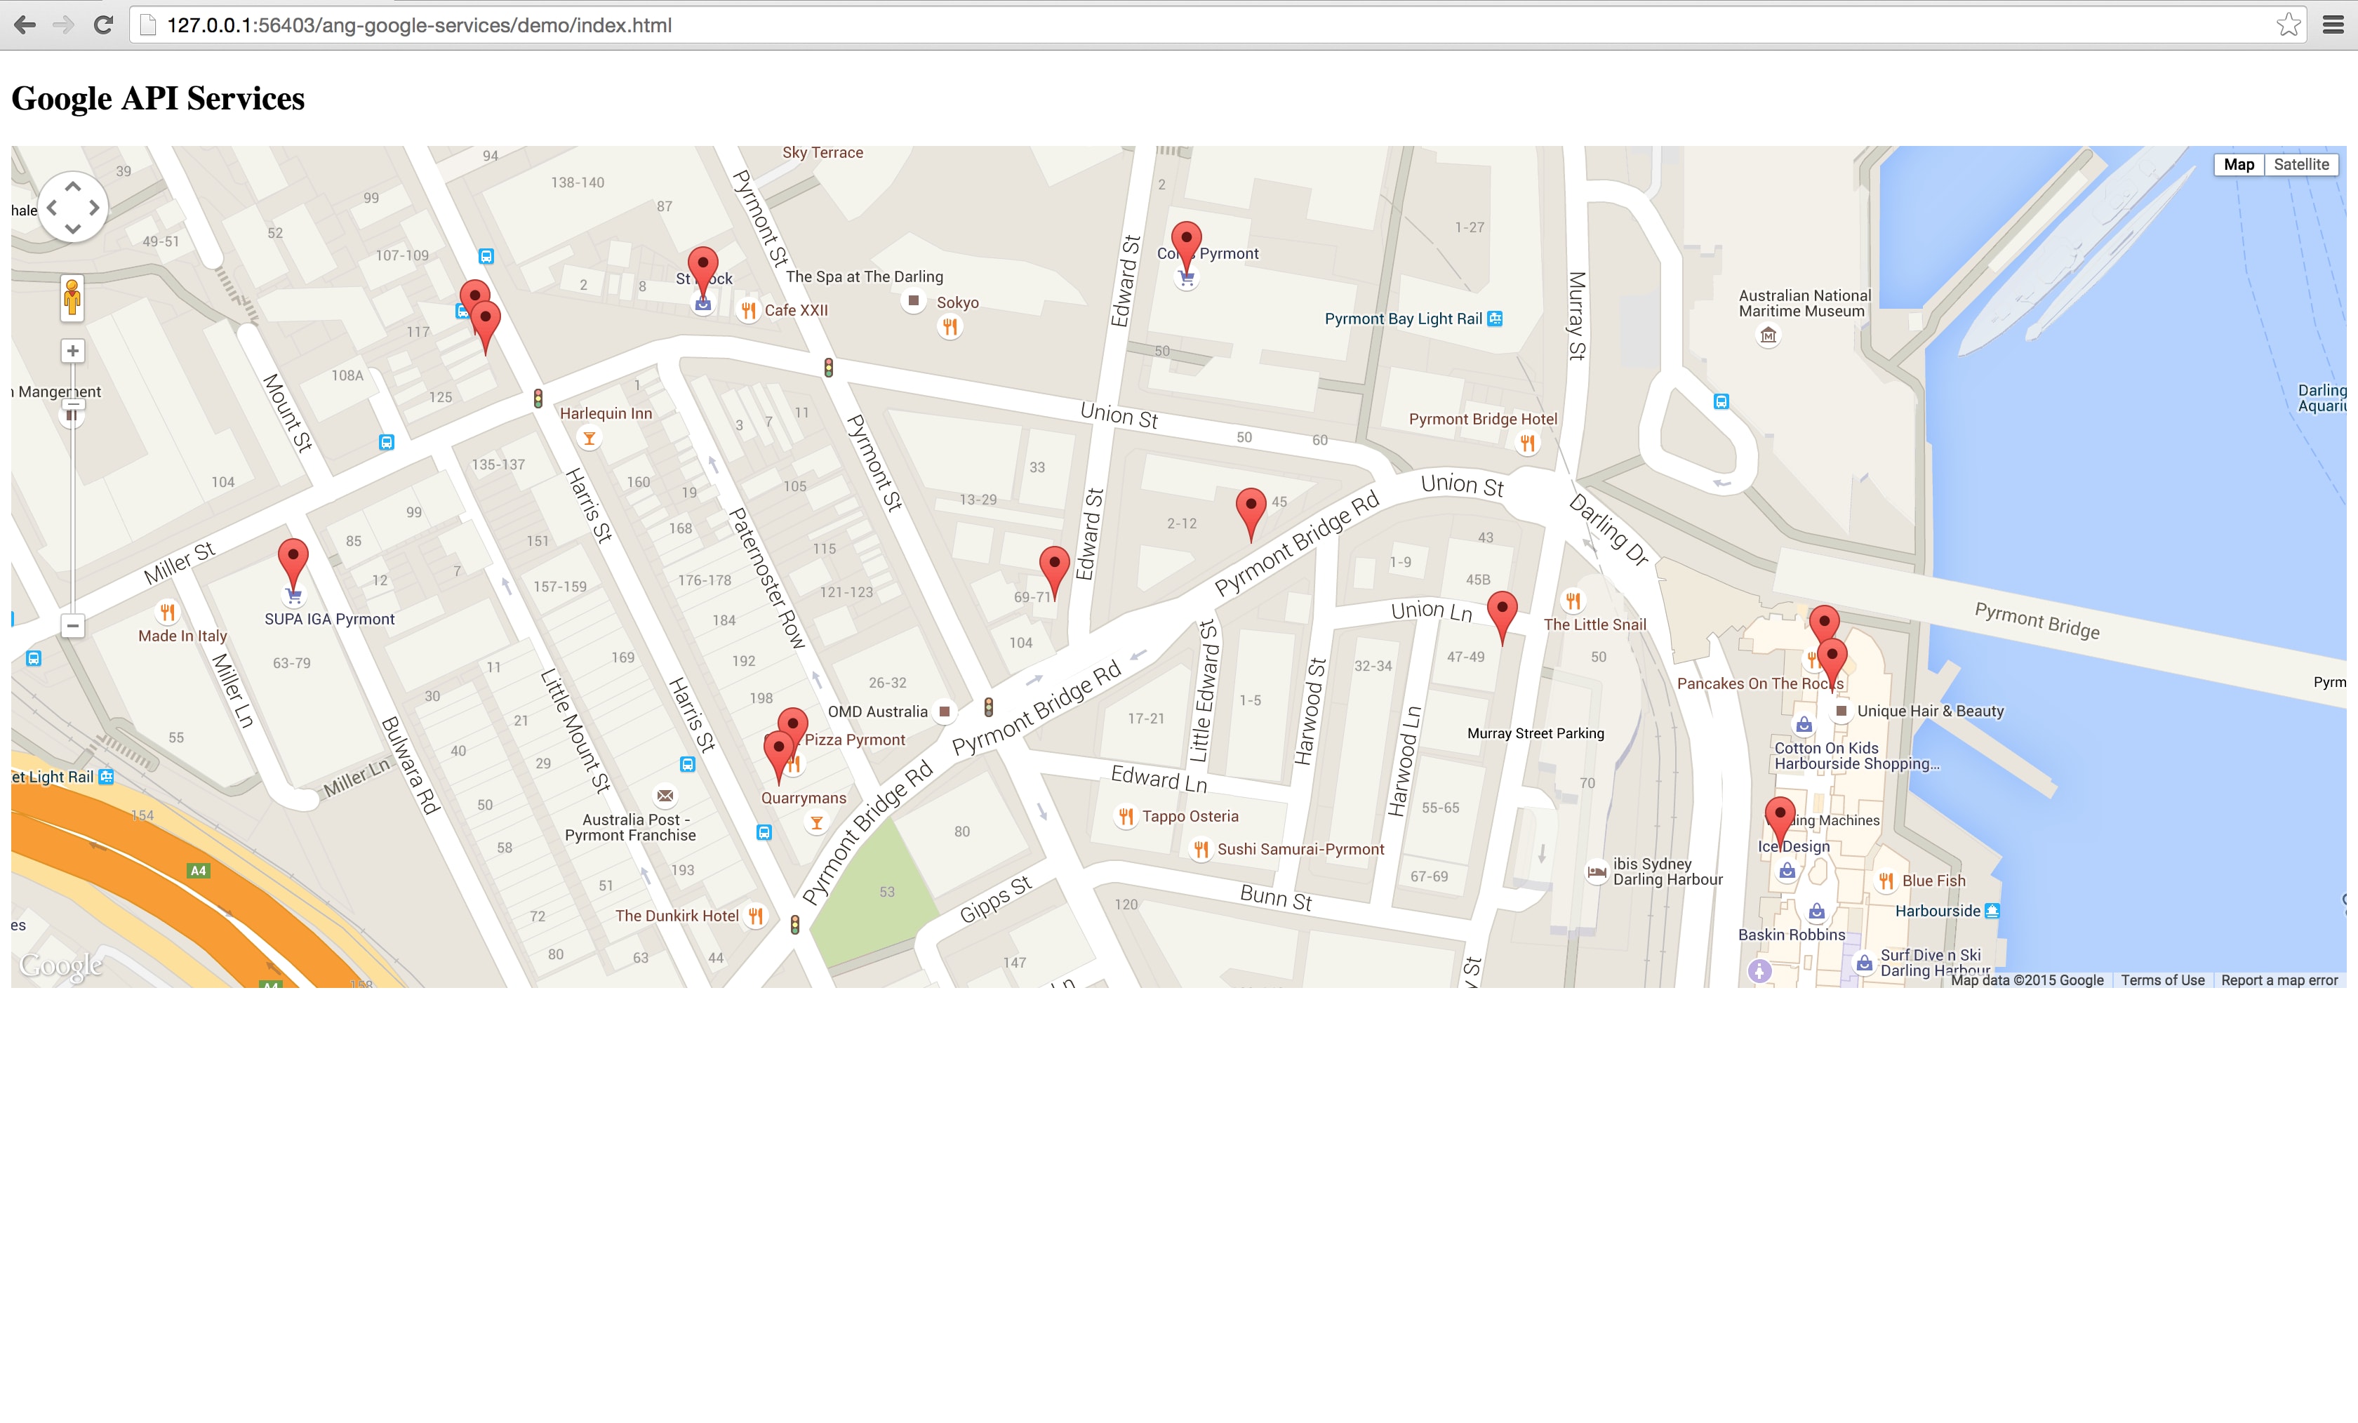Zoom out with the minus button
This screenshot has width=2358, height=1423.
coord(73,626)
